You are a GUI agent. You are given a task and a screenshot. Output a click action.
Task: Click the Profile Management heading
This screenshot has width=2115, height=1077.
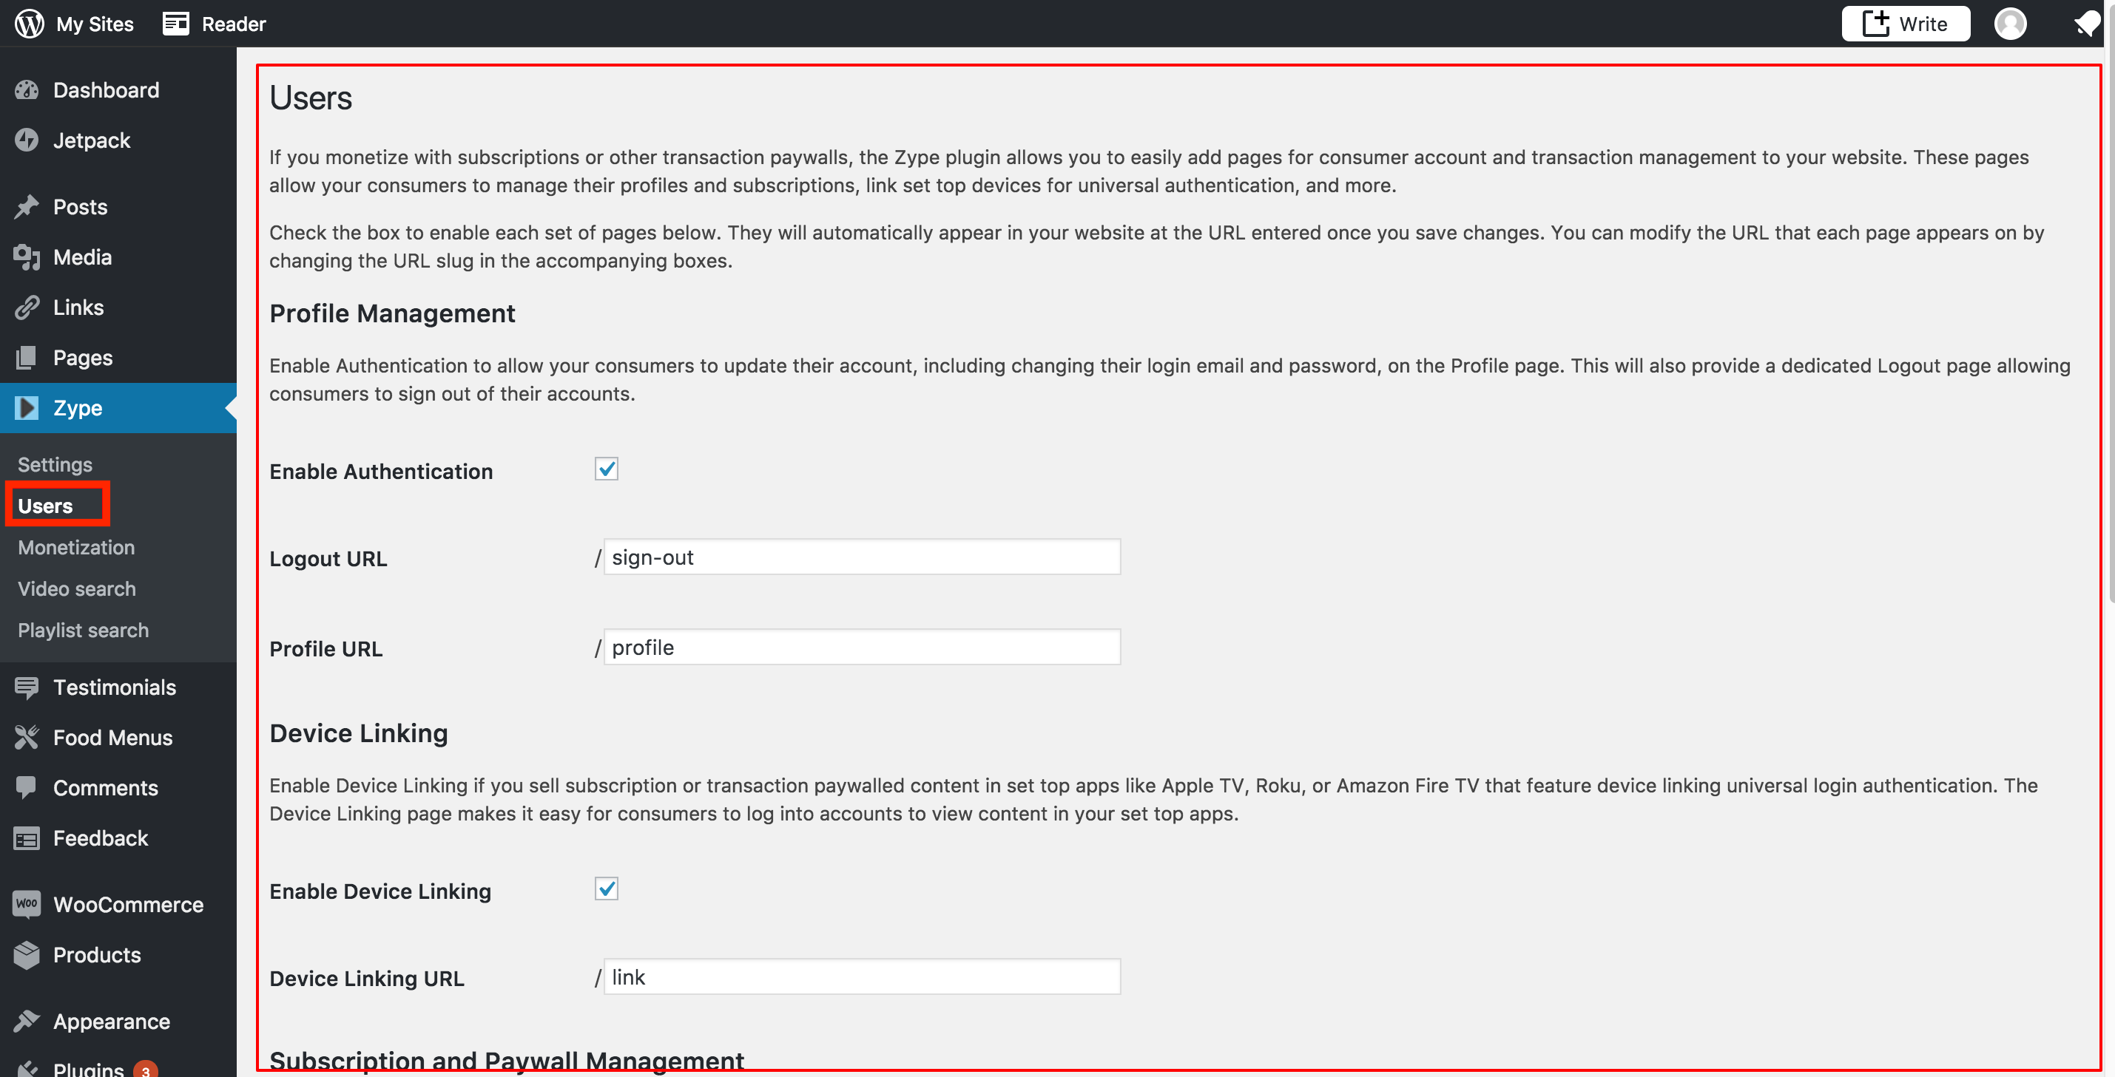tap(391, 313)
